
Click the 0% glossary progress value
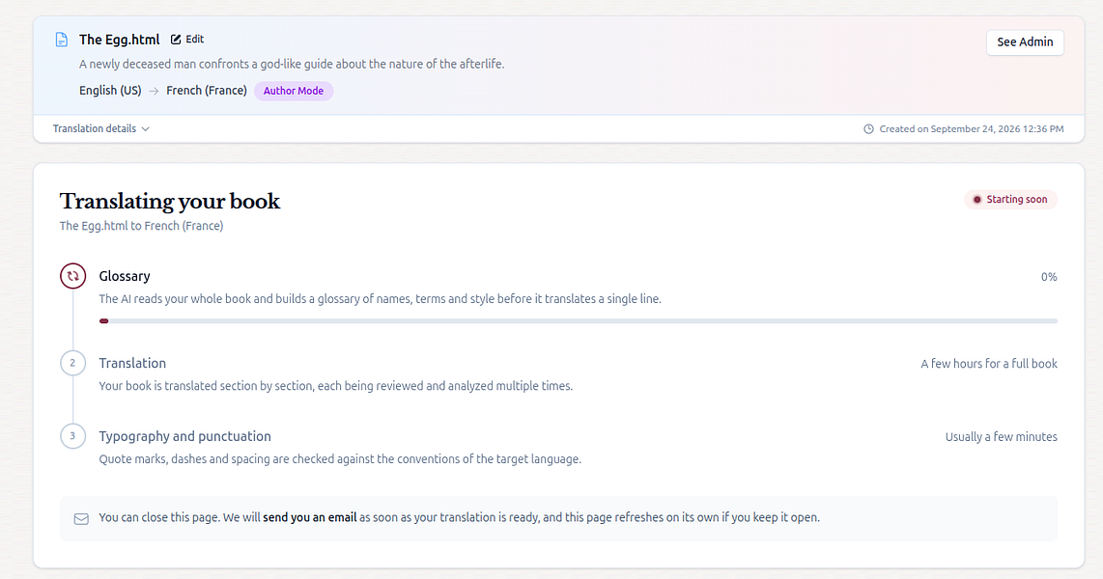click(x=1049, y=277)
